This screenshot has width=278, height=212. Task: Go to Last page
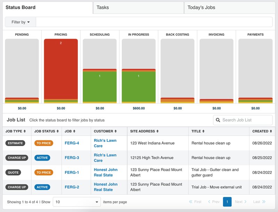[259, 202]
